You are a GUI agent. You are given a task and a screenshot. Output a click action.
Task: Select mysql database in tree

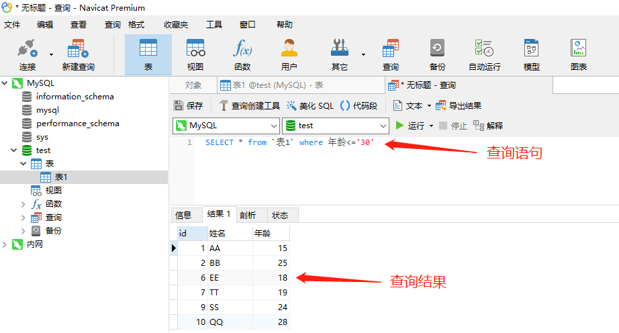pos(48,110)
